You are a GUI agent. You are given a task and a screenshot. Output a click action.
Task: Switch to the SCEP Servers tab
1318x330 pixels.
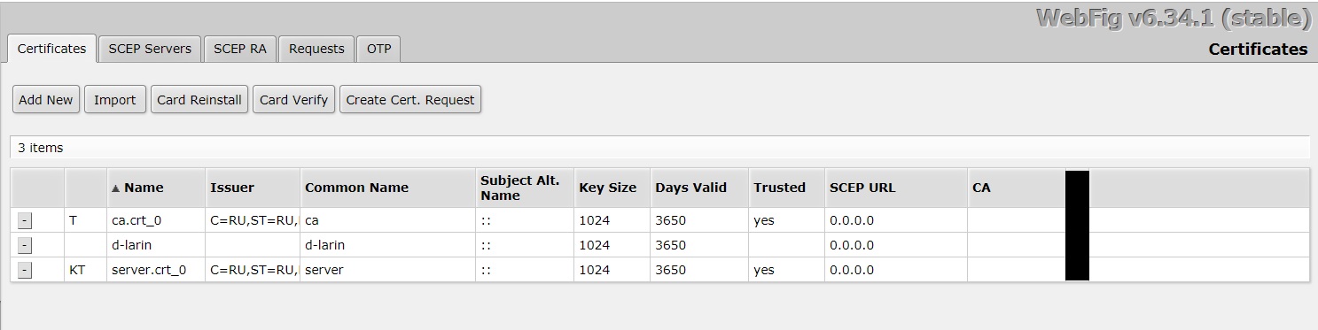tap(150, 49)
